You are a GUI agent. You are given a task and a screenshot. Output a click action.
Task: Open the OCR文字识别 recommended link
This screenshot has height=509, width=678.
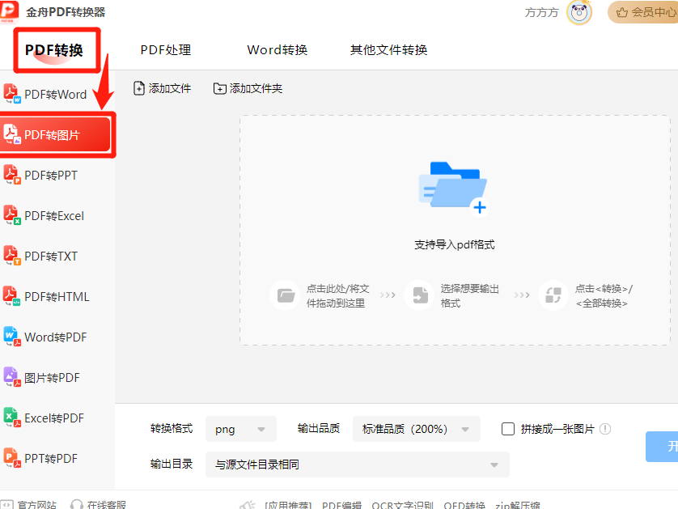[403, 505]
